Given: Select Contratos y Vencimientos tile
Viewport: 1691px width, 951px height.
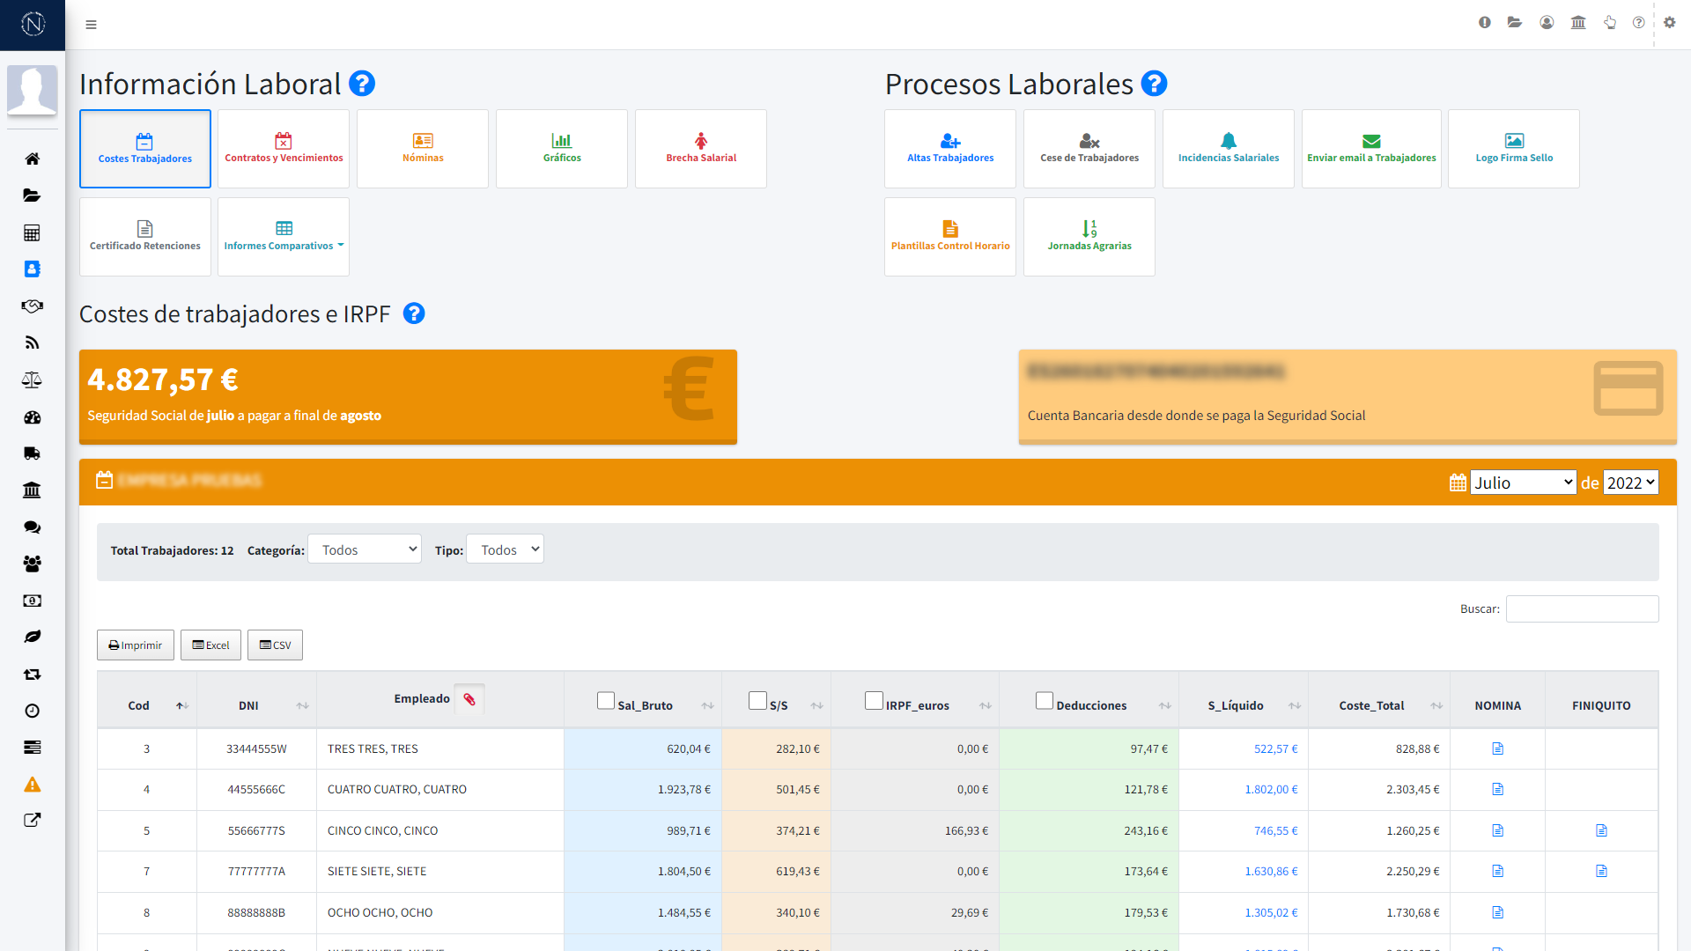Looking at the screenshot, I should pyautogui.click(x=284, y=148).
